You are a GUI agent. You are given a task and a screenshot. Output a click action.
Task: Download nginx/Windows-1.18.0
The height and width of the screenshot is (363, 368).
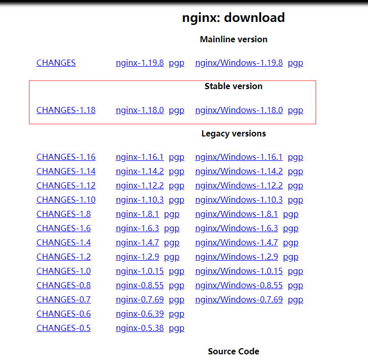point(239,110)
